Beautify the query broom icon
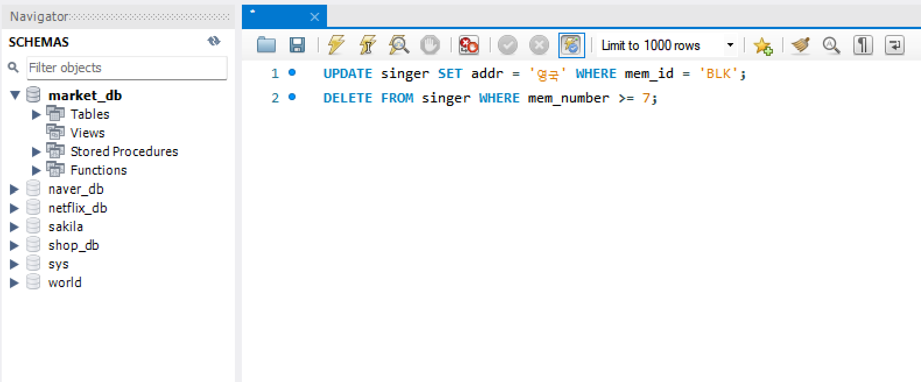The image size is (921, 382). coord(801,45)
